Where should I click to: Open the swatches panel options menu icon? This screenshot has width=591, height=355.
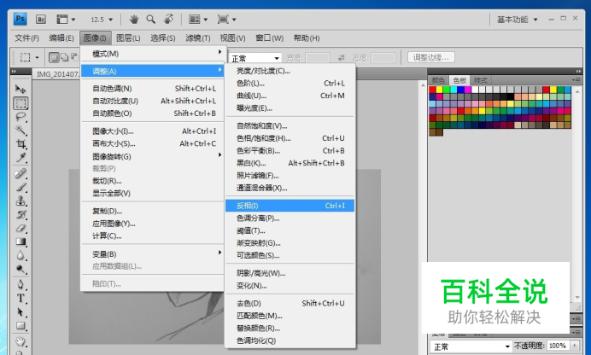click(576, 80)
